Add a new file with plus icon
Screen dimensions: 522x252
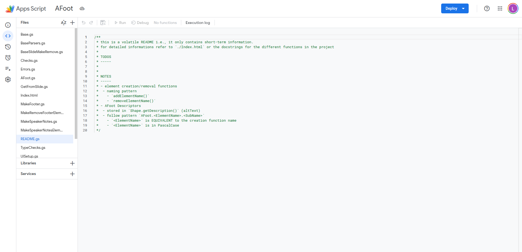click(72, 23)
